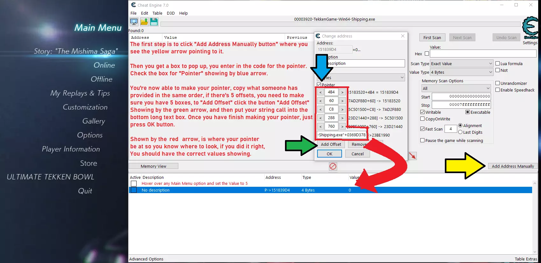Toggle the Writable checkbox
This screenshot has width=541, height=263.
(423, 112)
